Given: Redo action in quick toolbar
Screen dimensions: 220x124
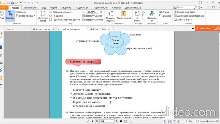Looking at the screenshot, I should click(29, 3).
